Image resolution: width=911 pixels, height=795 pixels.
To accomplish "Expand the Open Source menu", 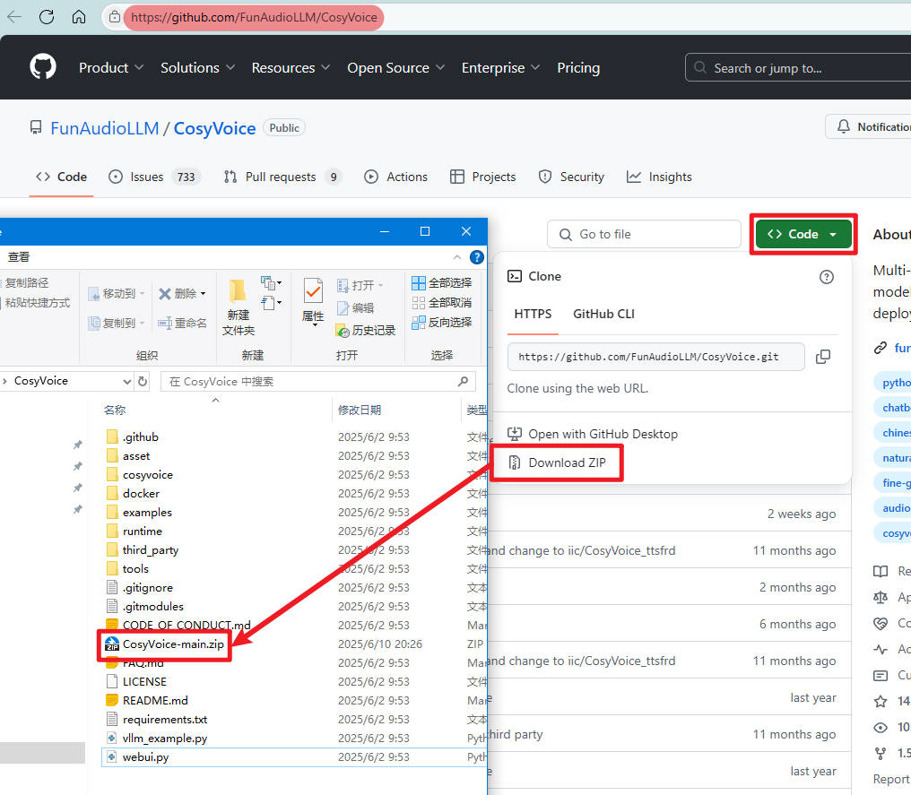I will click(395, 68).
